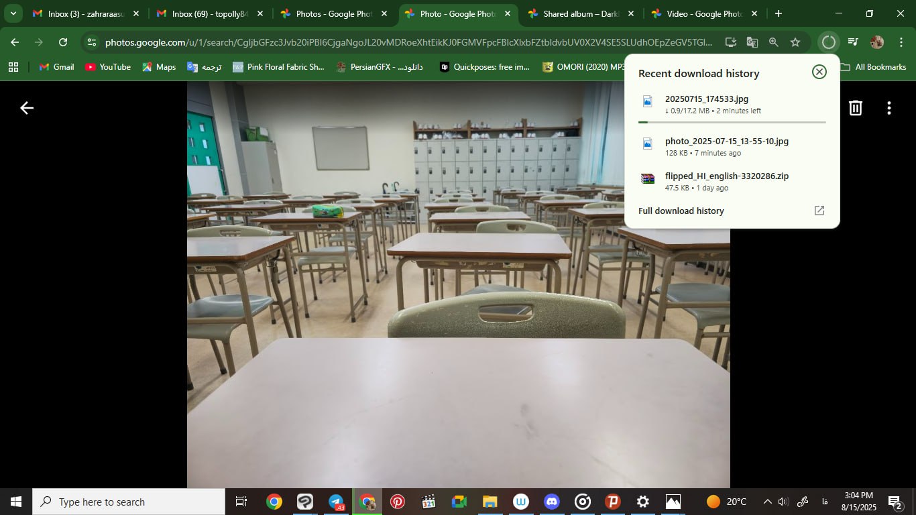The width and height of the screenshot is (916, 515).
Task: Open Telegram from the taskbar
Action: click(x=336, y=502)
